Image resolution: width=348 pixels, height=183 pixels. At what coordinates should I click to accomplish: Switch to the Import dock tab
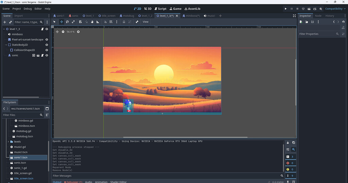(x=19, y=16)
